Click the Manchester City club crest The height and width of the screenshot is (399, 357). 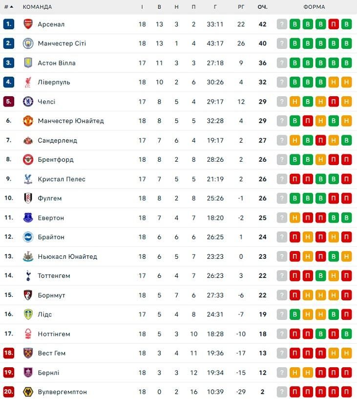click(28, 43)
